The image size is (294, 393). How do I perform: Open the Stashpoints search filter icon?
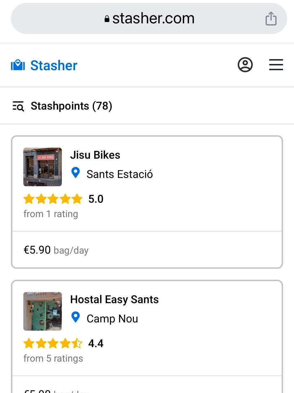click(18, 106)
